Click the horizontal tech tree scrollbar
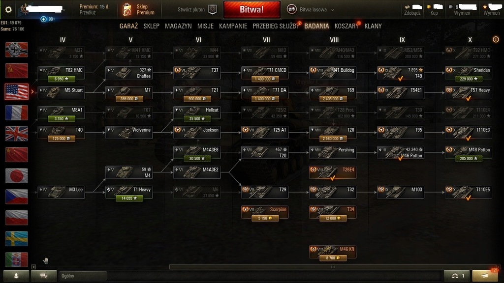This screenshot has height=283, width=504. point(333,267)
